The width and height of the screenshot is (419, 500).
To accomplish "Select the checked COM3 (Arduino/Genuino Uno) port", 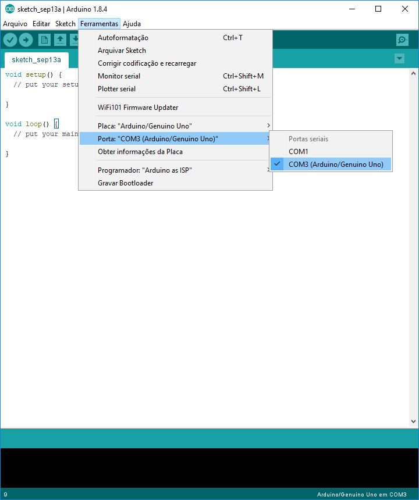I will click(331, 165).
